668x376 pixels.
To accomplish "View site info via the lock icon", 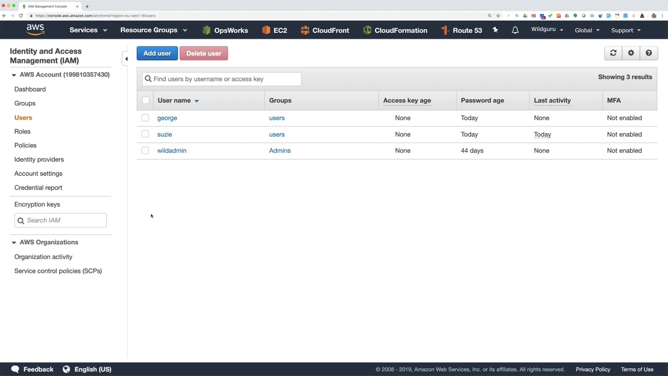I will [x=32, y=16].
